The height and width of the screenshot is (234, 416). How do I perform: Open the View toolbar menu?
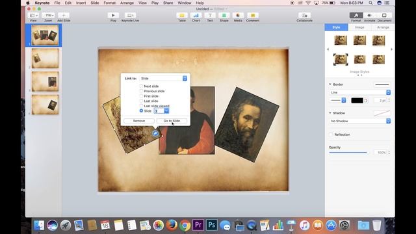(x=33, y=16)
